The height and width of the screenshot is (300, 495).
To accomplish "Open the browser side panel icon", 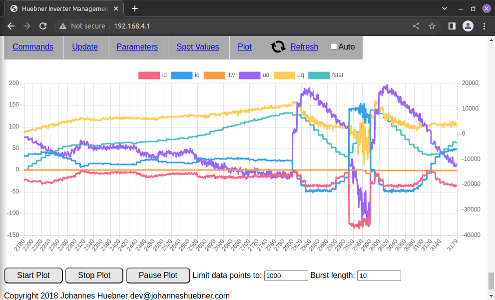I will [x=452, y=26].
